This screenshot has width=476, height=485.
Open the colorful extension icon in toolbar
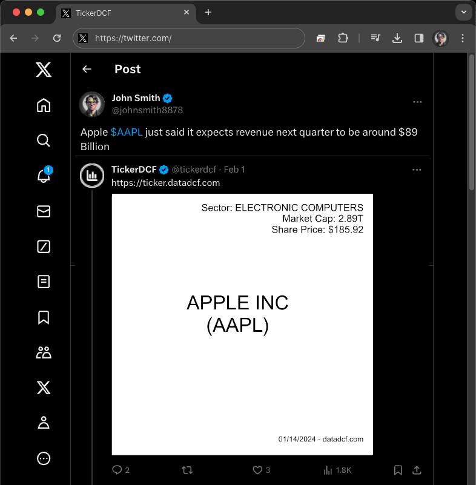(x=321, y=38)
